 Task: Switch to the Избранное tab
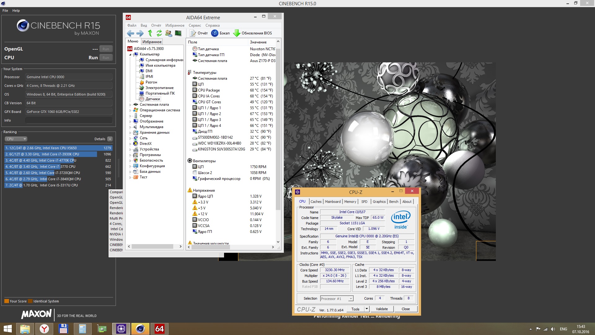tap(152, 42)
